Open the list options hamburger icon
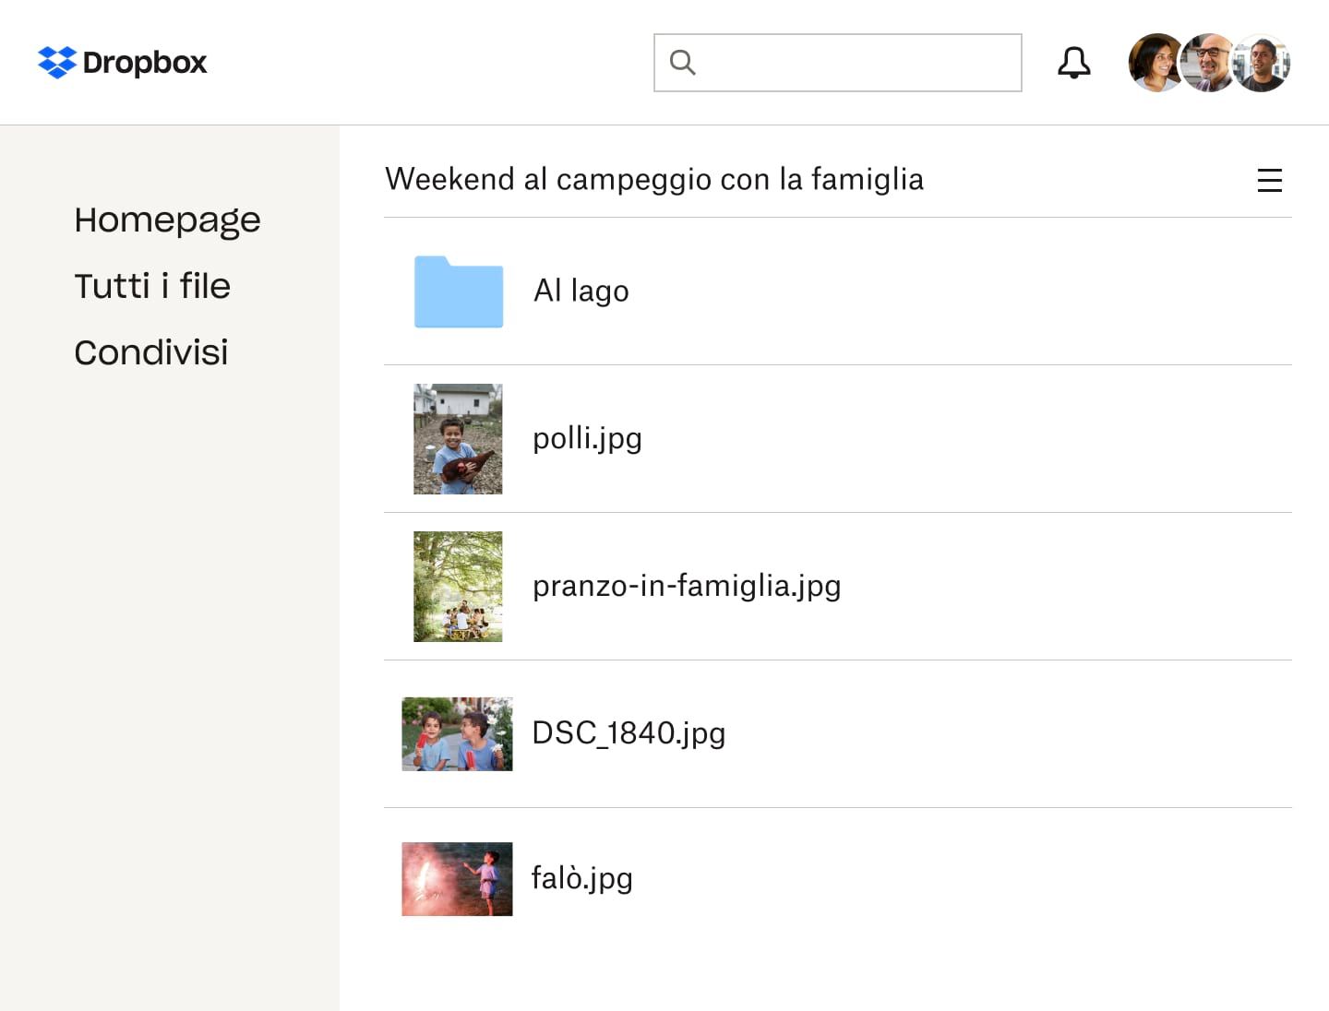 [x=1270, y=181]
